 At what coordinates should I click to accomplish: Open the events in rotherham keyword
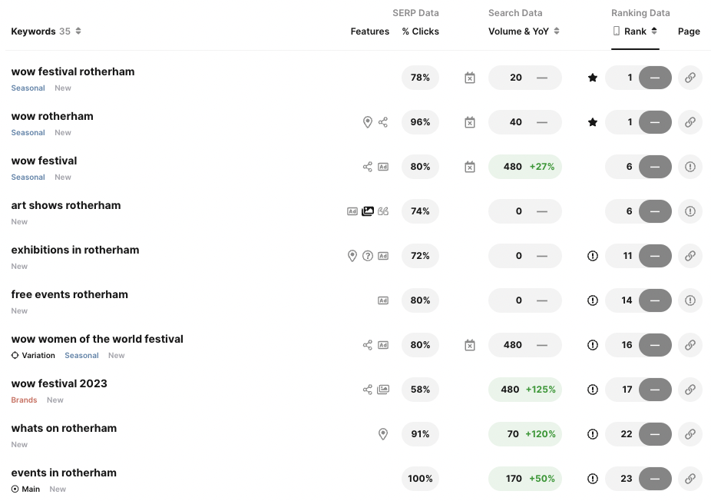pyautogui.click(x=64, y=473)
